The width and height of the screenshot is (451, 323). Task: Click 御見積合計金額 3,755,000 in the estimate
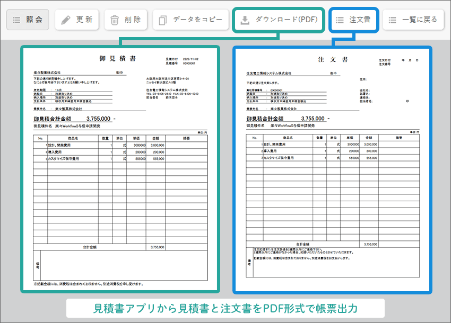click(x=74, y=119)
